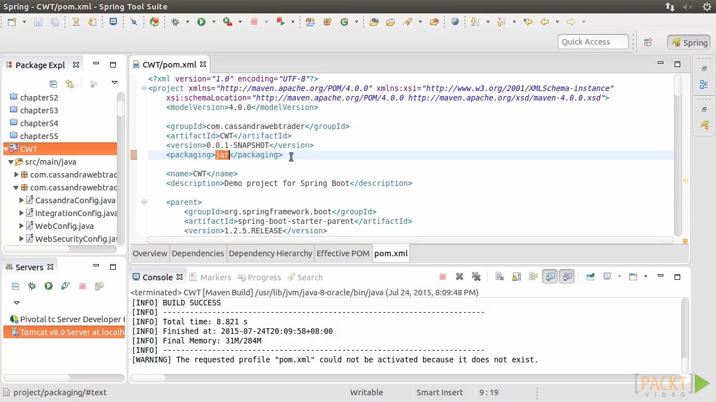Click the editor horizontal scrollbar
The width and height of the screenshot is (716, 402).
coord(410,241)
